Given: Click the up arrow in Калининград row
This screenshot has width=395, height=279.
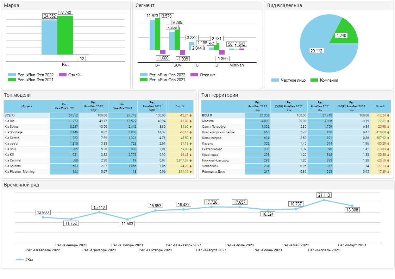Looking at the screenshot, I should click(x=388, y=138).
